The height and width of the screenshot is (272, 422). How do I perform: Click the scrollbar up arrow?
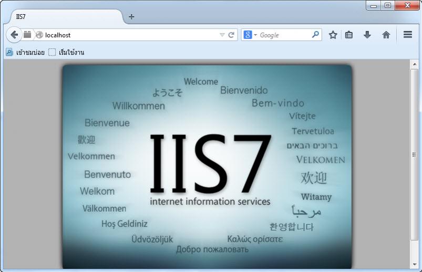tap(415, 64)
